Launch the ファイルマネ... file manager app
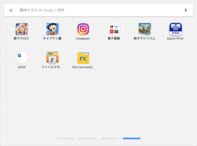This screenshot has height=146, width=197. [52, 58]
